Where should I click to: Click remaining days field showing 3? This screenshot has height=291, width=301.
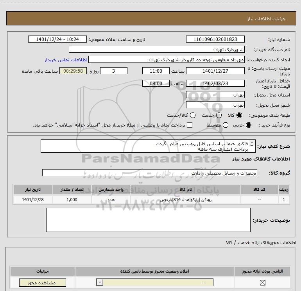click(x=114, y=71)
